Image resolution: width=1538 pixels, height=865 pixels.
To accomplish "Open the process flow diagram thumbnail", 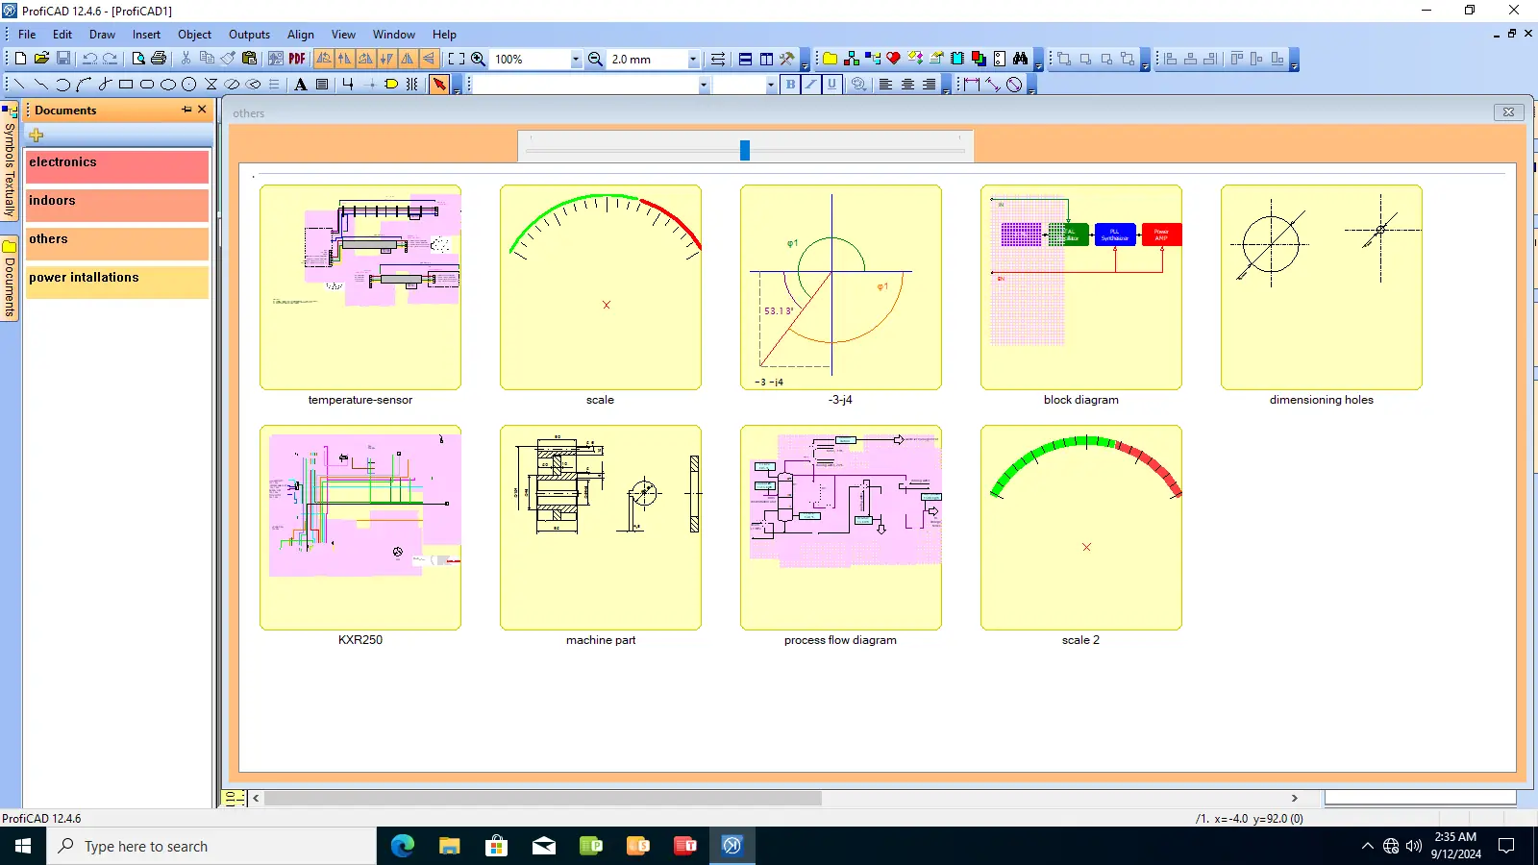I will click(841, 528).
